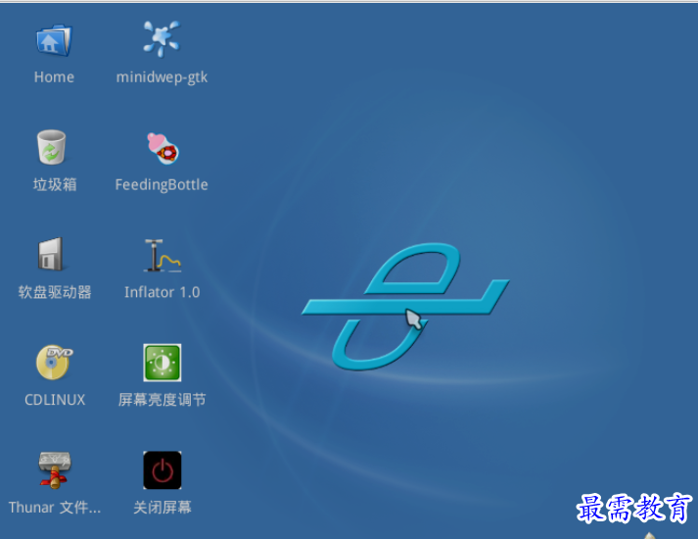Open the CDLINUX DVD disc icon
The image size is (698, 539).
(54, 363)
